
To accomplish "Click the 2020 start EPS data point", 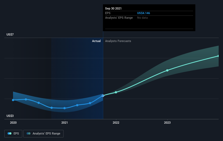I will tap(13, 100).
